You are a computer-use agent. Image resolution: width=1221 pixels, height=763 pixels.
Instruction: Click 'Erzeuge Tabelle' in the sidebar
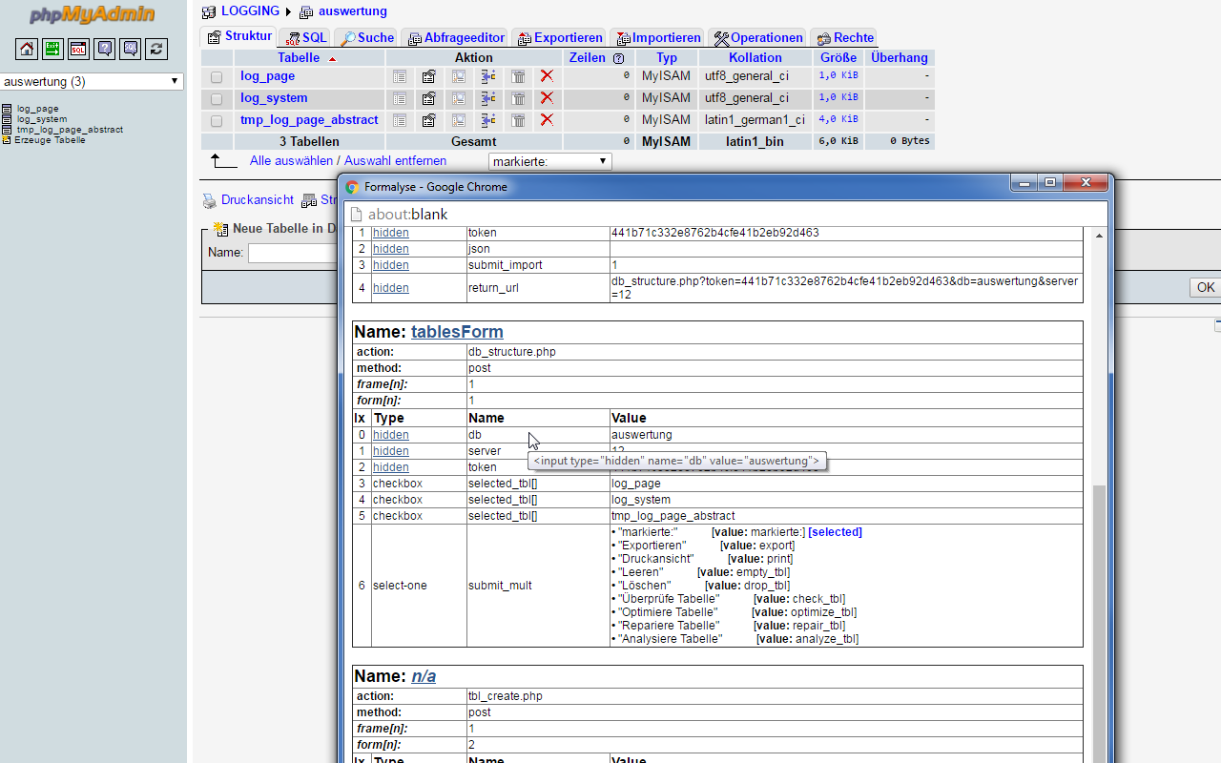tap(51, 140)
